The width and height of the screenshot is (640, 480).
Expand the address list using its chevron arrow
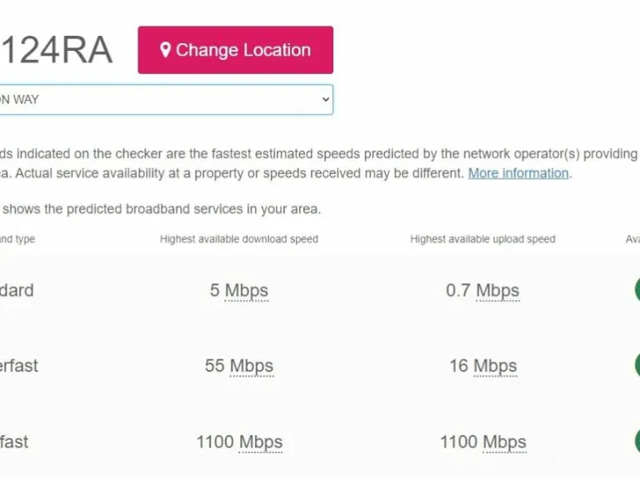click(325, 100)
